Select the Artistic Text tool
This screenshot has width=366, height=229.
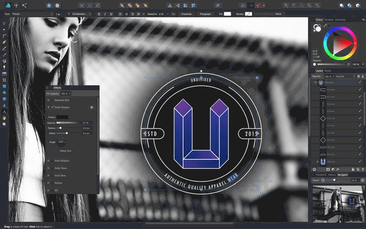(x=4, y=111)
